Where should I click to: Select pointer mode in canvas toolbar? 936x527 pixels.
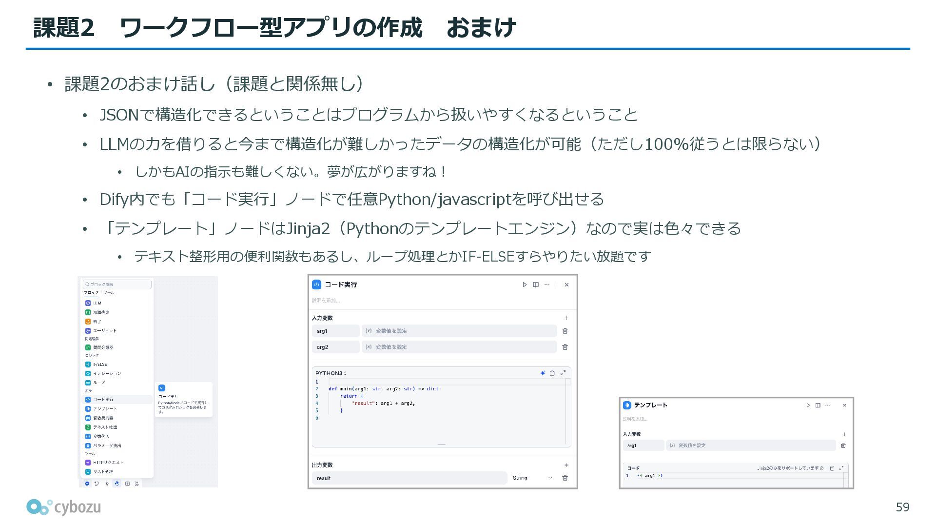pos(107,484)
